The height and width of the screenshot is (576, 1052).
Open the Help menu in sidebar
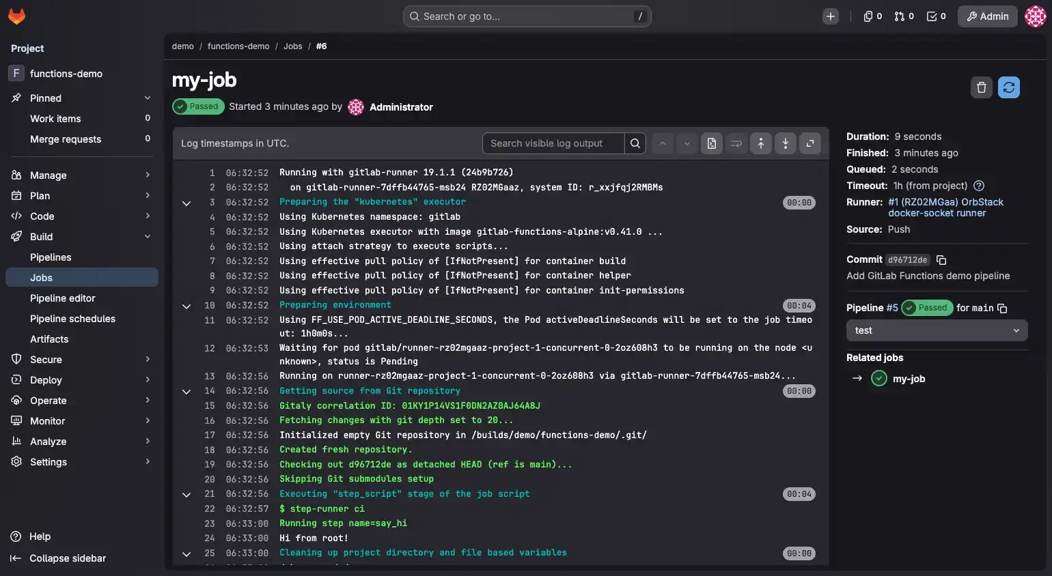pos(31,536)
